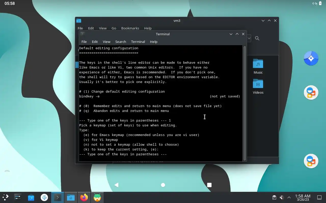Screen dimensions: 326x203
Task: Open Terminal Help menu
Action: click(x=154, y=42)
